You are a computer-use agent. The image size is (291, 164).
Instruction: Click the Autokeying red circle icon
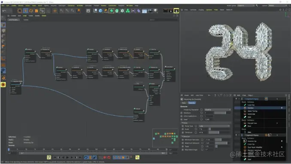tap(109, 158)
